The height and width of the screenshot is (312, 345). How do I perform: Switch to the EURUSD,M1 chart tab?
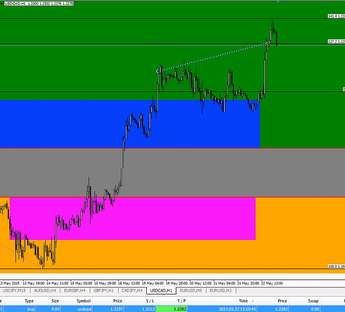pyautogui.click(x=221, y=291)
